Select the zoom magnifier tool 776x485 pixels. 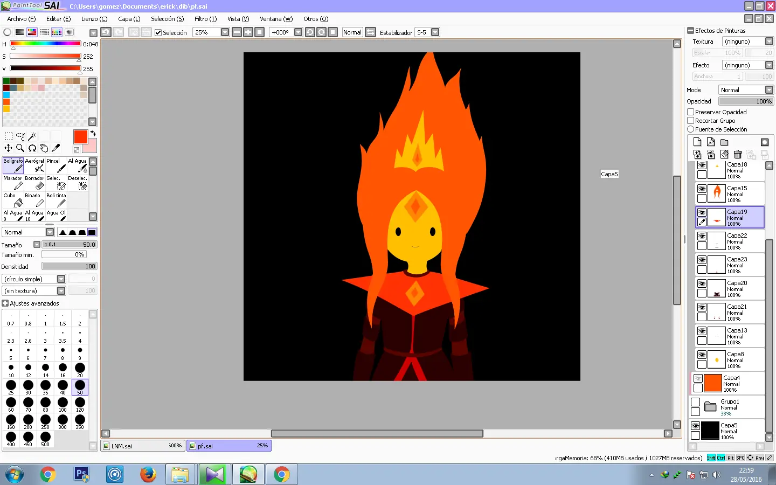point(20,148)
